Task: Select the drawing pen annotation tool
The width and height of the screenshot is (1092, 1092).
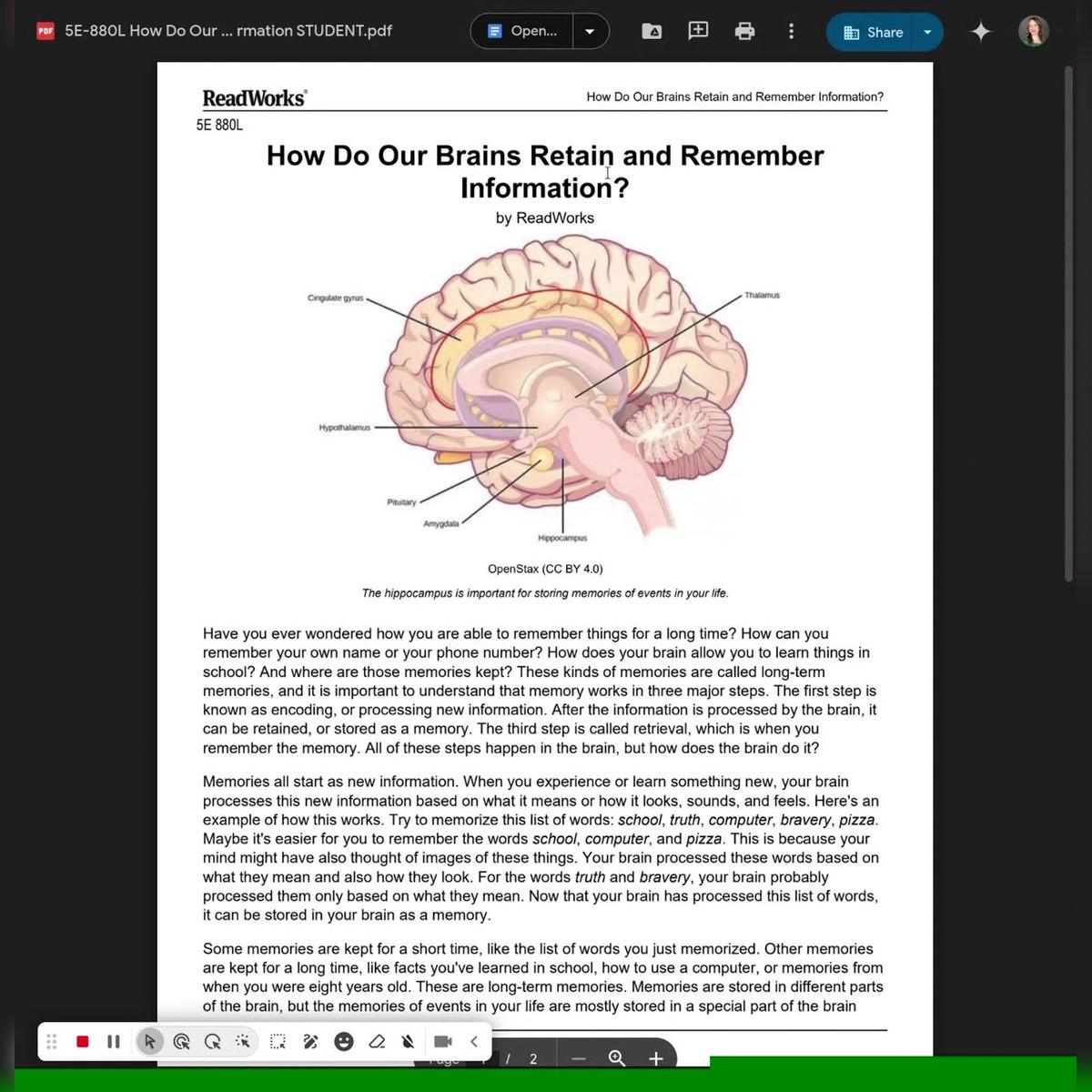Action: pyautogui.click(x=311, y=1042)
